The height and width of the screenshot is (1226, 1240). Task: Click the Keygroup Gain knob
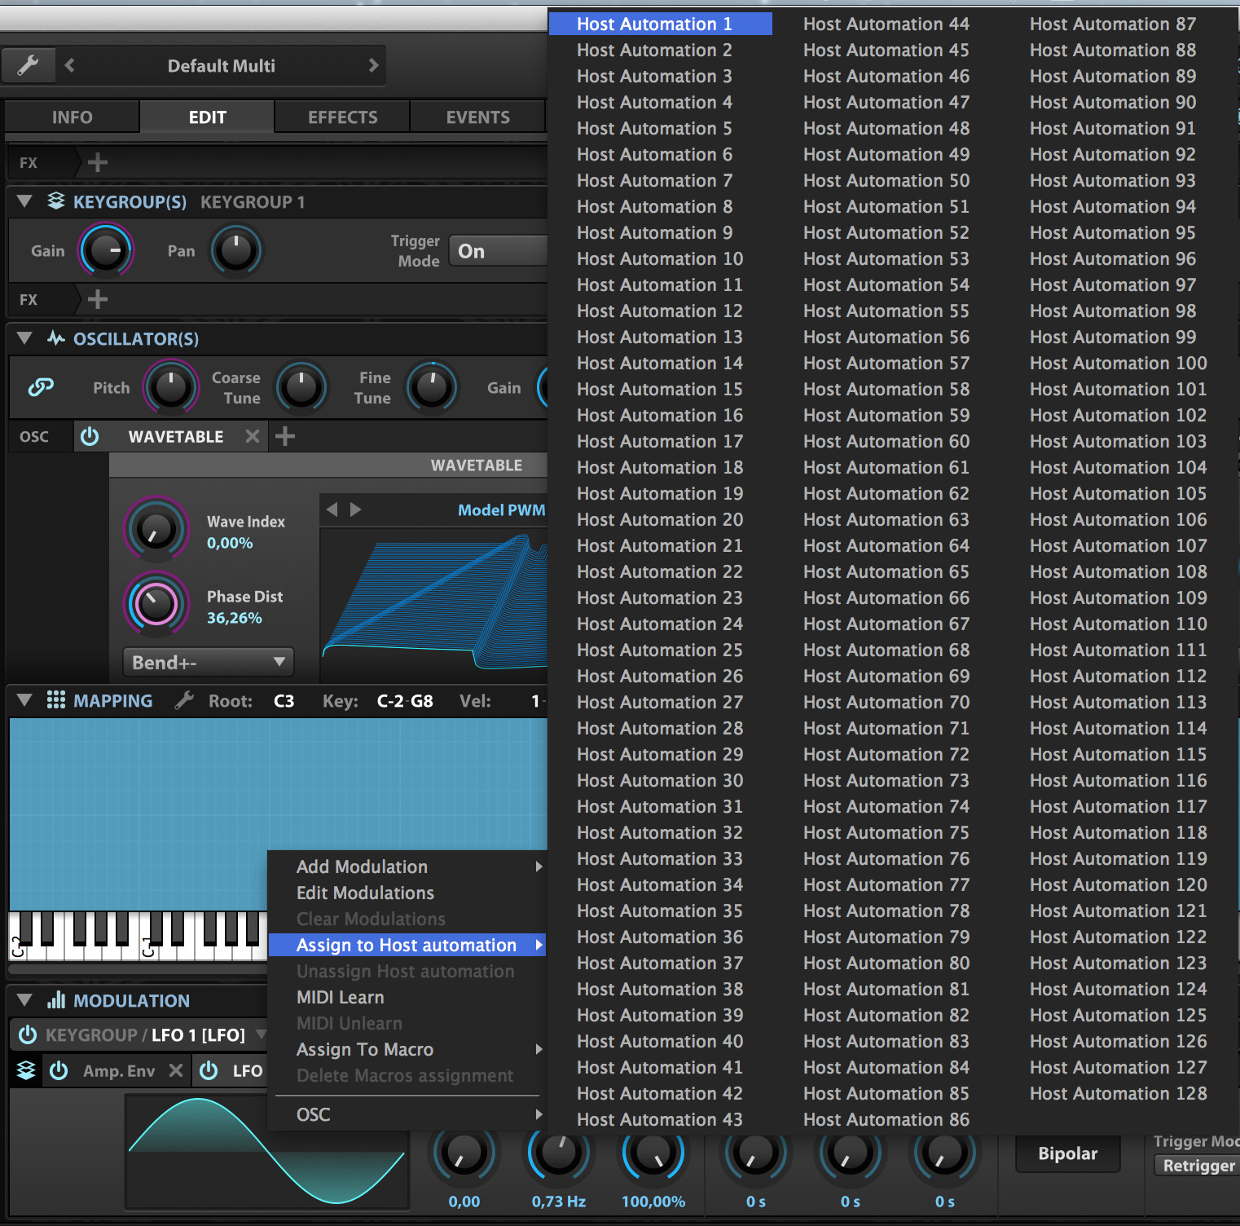(106, 250)
